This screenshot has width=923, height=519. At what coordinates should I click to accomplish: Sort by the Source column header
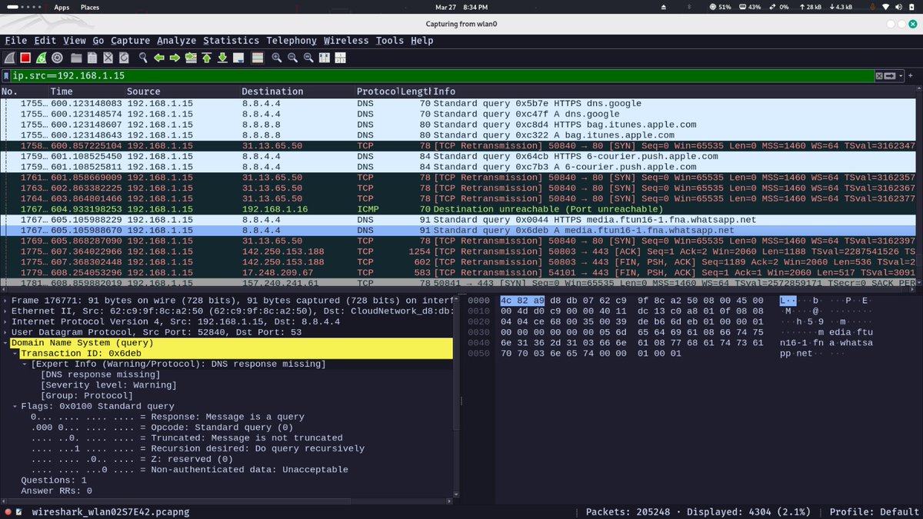click(182, 91)
